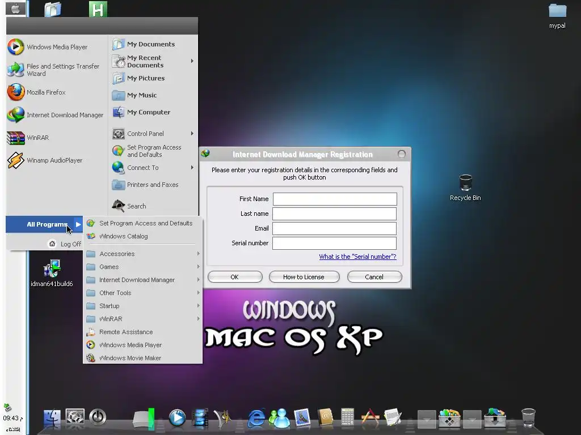This screenshot has height=435, width=581.
Task: Close the Internet Download Manager Registration dialog
Action: click(x=401, y=154)
